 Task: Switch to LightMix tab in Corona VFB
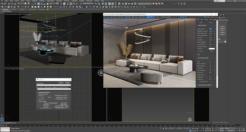pyautogui.click(x=215, y=20)
